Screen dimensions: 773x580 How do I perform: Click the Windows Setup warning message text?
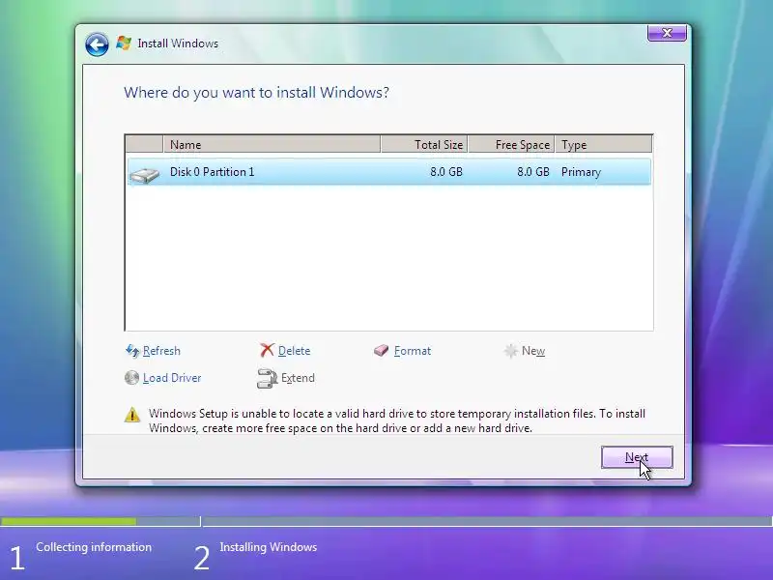click(397, 420)
